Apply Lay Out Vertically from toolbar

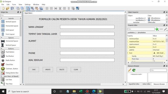pos(51,8)
